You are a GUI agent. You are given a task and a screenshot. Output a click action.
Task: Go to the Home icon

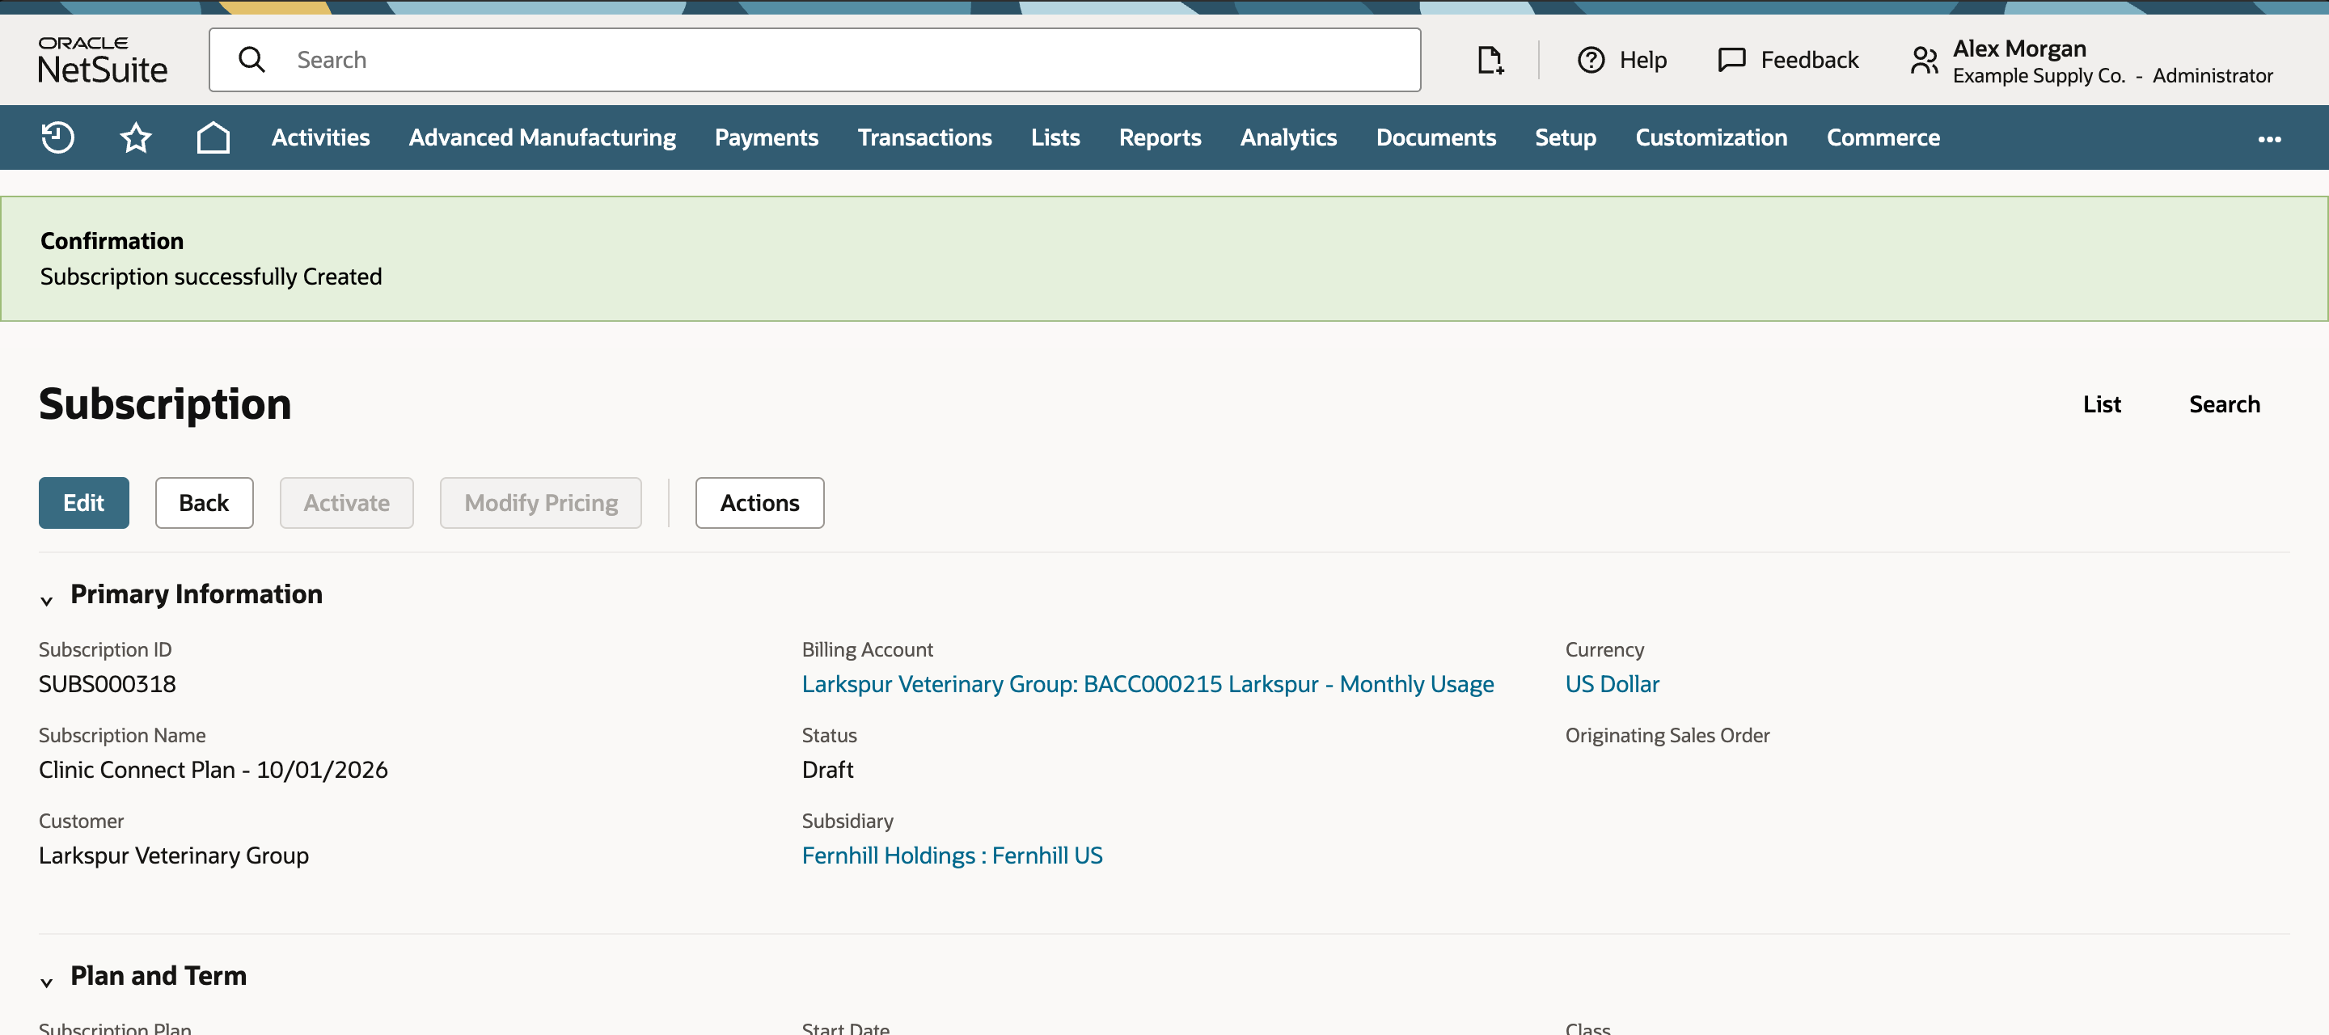coord(213,137)
